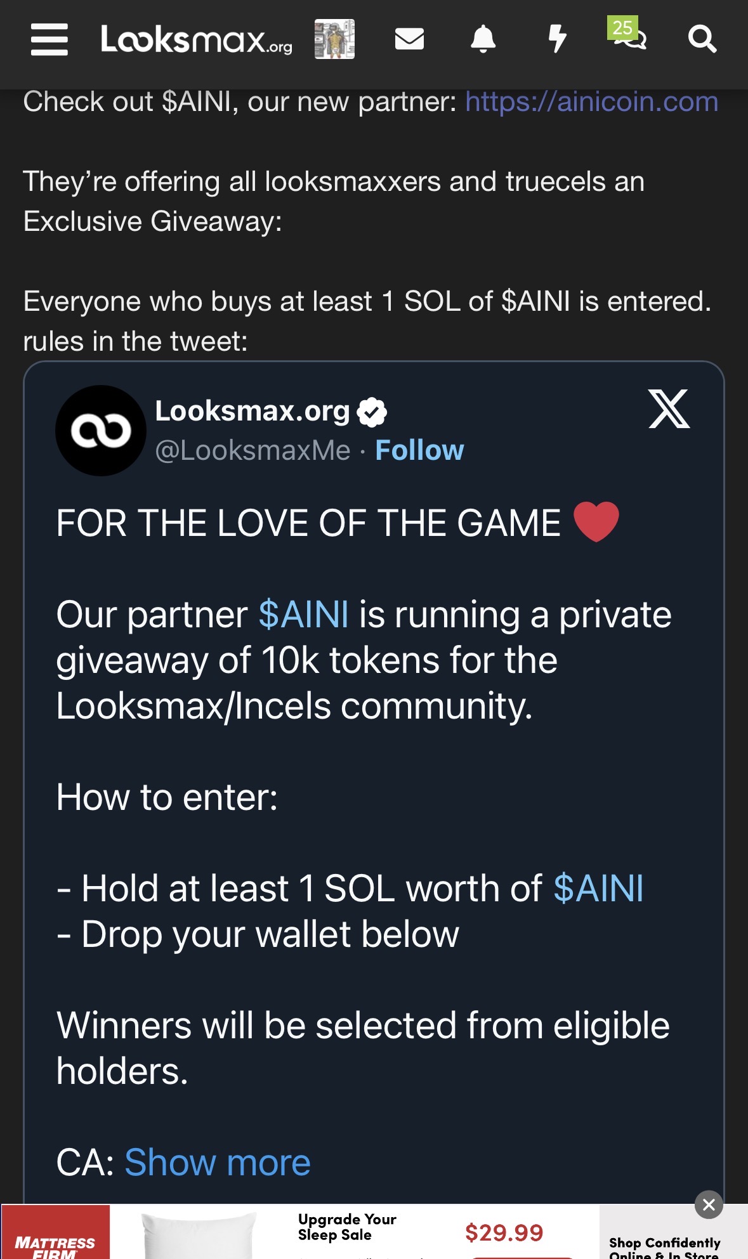This screenshot has height=1259, width=748.
Task: Open the hamburger navigation menu
Action: [x=49, y=39]
